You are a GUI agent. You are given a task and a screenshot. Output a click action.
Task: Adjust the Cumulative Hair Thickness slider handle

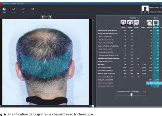pos(131,95)
